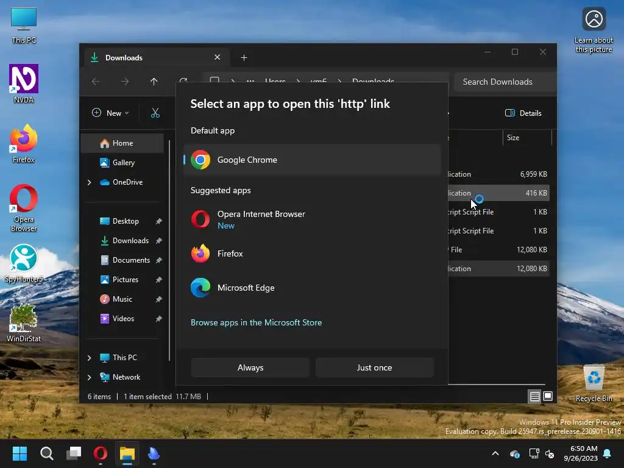Toggle the Details pane button
Image resolution: width=624 pixels, height=468 pixels.
click(x=523, y=113)
